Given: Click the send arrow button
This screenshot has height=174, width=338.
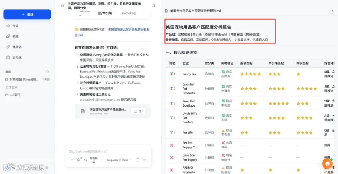Looking at the screenshot, I should click(145, 160).
